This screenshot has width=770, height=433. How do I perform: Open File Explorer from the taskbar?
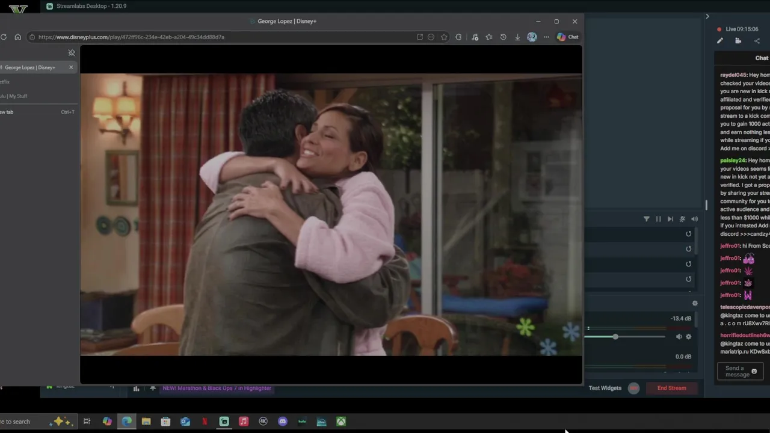click(146, 422)
